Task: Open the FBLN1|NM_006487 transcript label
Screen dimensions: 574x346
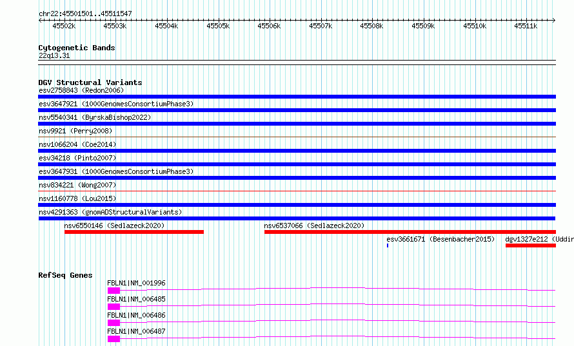Action: pyautogui.click(x=136, y=331)
